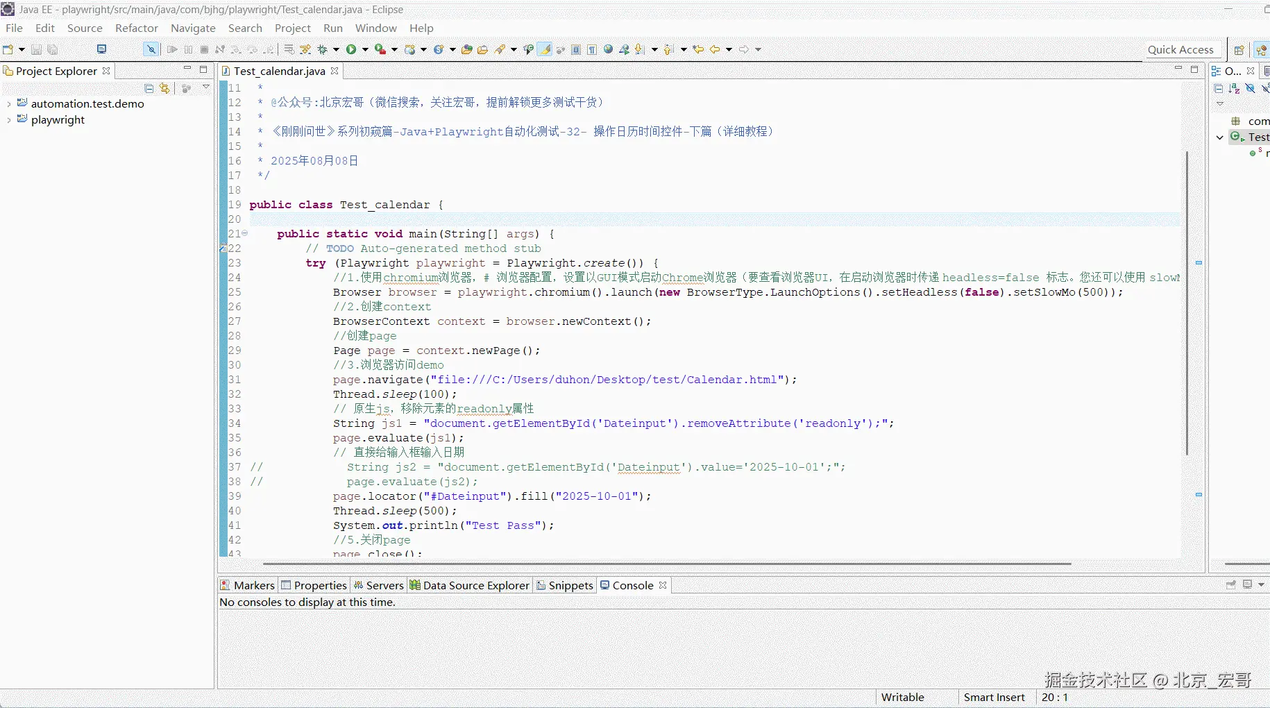Screen dimensions: 1270x708
Task: Click the Open Type folder icon
Action: (x=466, y=49)
